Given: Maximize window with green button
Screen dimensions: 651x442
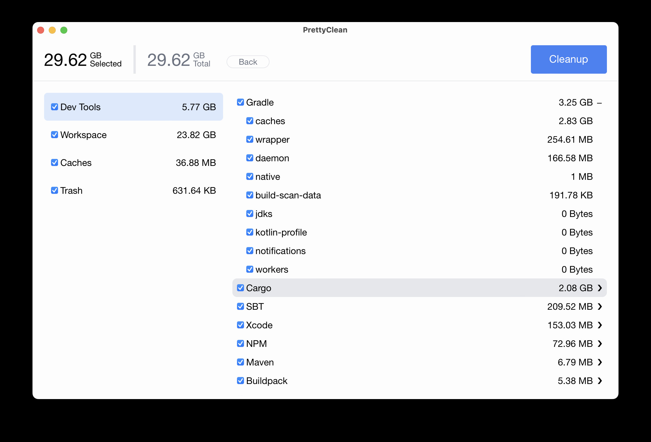Looking at the screenshot, I should (64, 30).
